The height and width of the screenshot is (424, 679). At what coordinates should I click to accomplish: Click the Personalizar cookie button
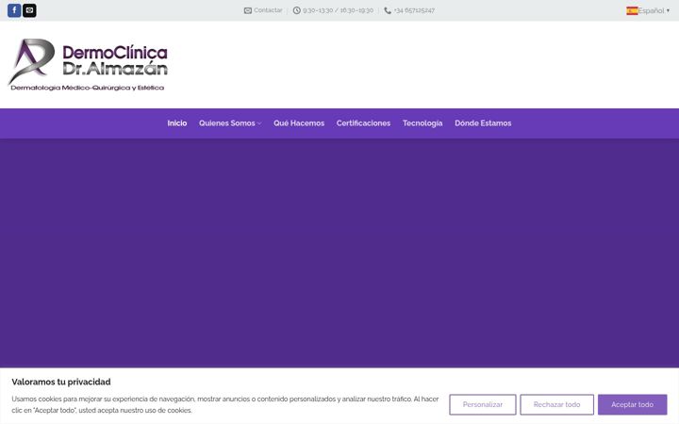click(x=483, y=404)
